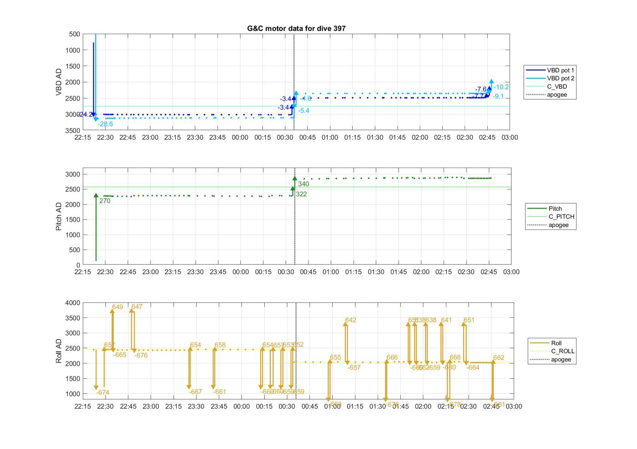
Task: Click '03:00' tick on the Roll plot x-axis
Action: (514, 406)
